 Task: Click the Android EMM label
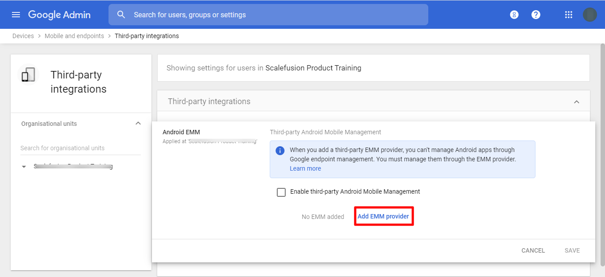click(x=181, y=132)
